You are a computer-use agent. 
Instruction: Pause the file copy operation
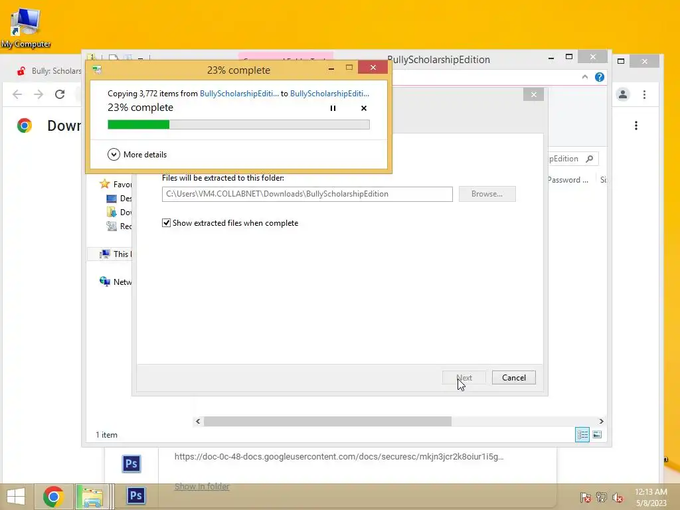click(333, 108)
